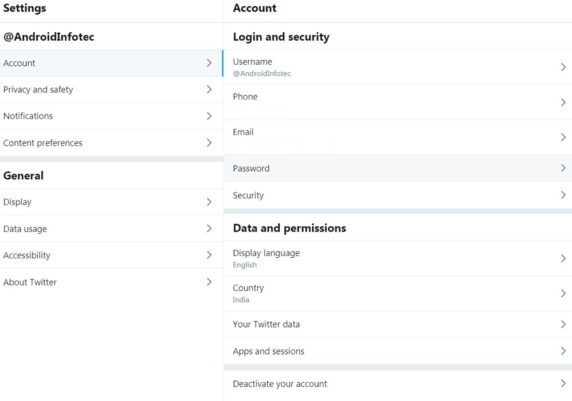Click the chevron on Deactivate your account row

coord(563,383)
